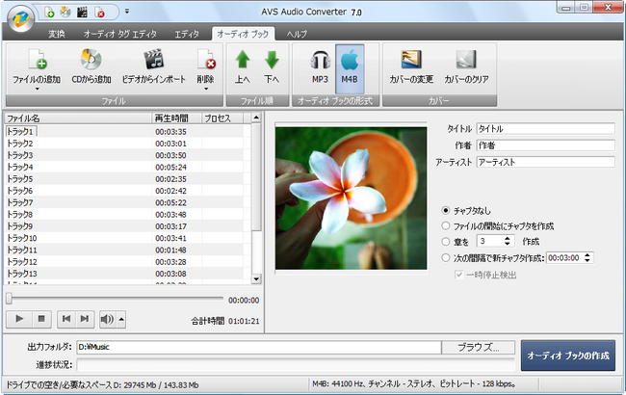Click the アーティスト input field
The image size is (626, 395).
coord(546,162)
